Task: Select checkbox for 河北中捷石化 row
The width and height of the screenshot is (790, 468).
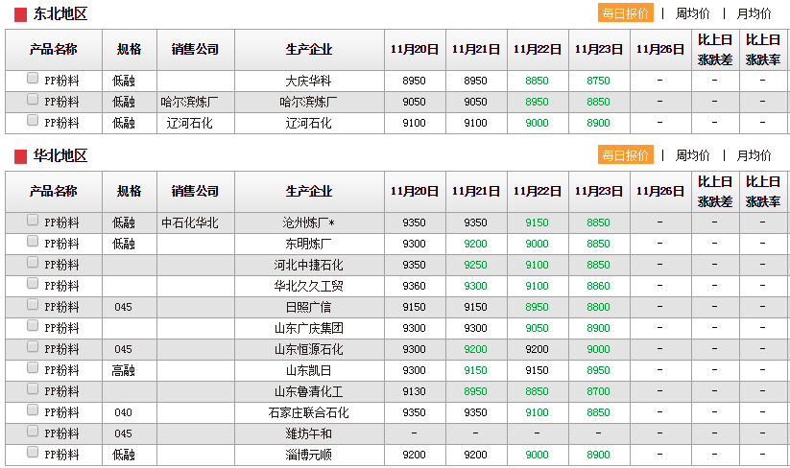Action: [x=33, y=263]
